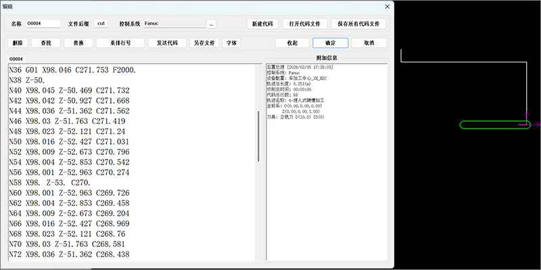The height and width of the screenshot is (270, 541).
Task: Cancel with the 取消 button
Action: [x=369, y=43]
